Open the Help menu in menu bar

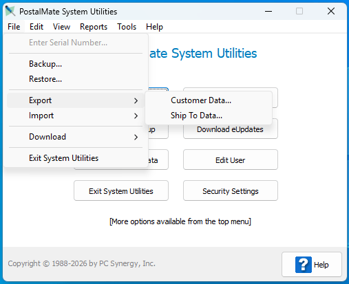pyautogui.click(x=154, y=27)
